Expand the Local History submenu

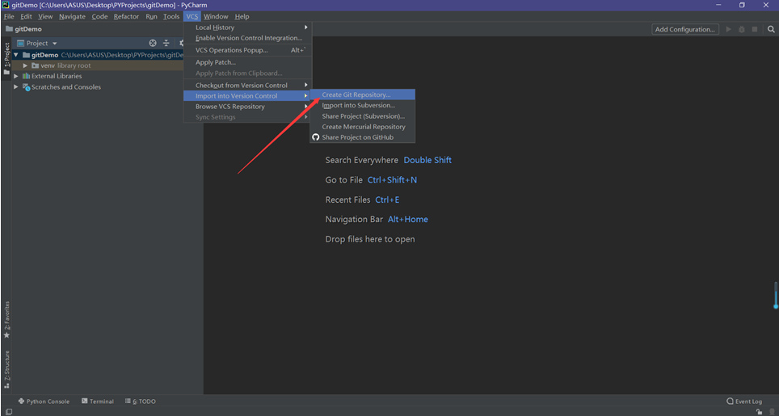pyautogui.click(x=247, y=27)
